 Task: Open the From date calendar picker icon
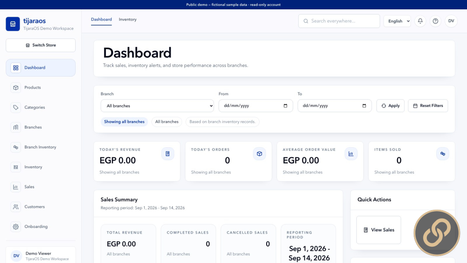(285, 106)
